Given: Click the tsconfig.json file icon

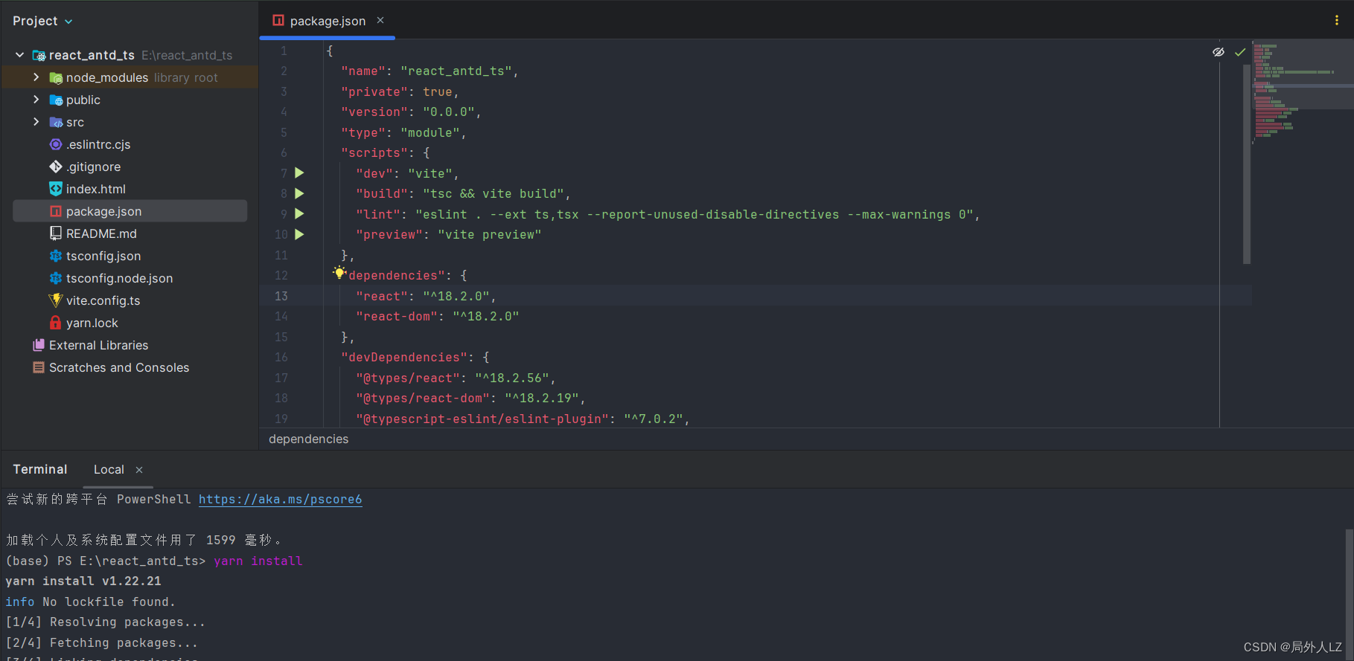Looking at the screenshot, I should click(x=56, y=256).
